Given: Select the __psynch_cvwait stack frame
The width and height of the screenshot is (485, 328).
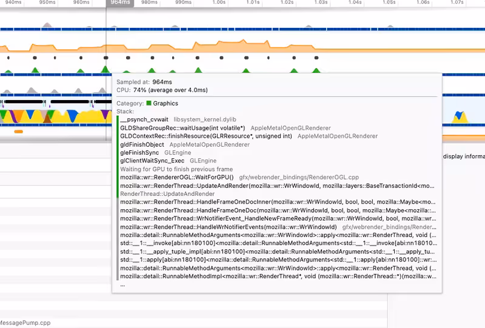Looking at the screenshot, I should [145, 120].
